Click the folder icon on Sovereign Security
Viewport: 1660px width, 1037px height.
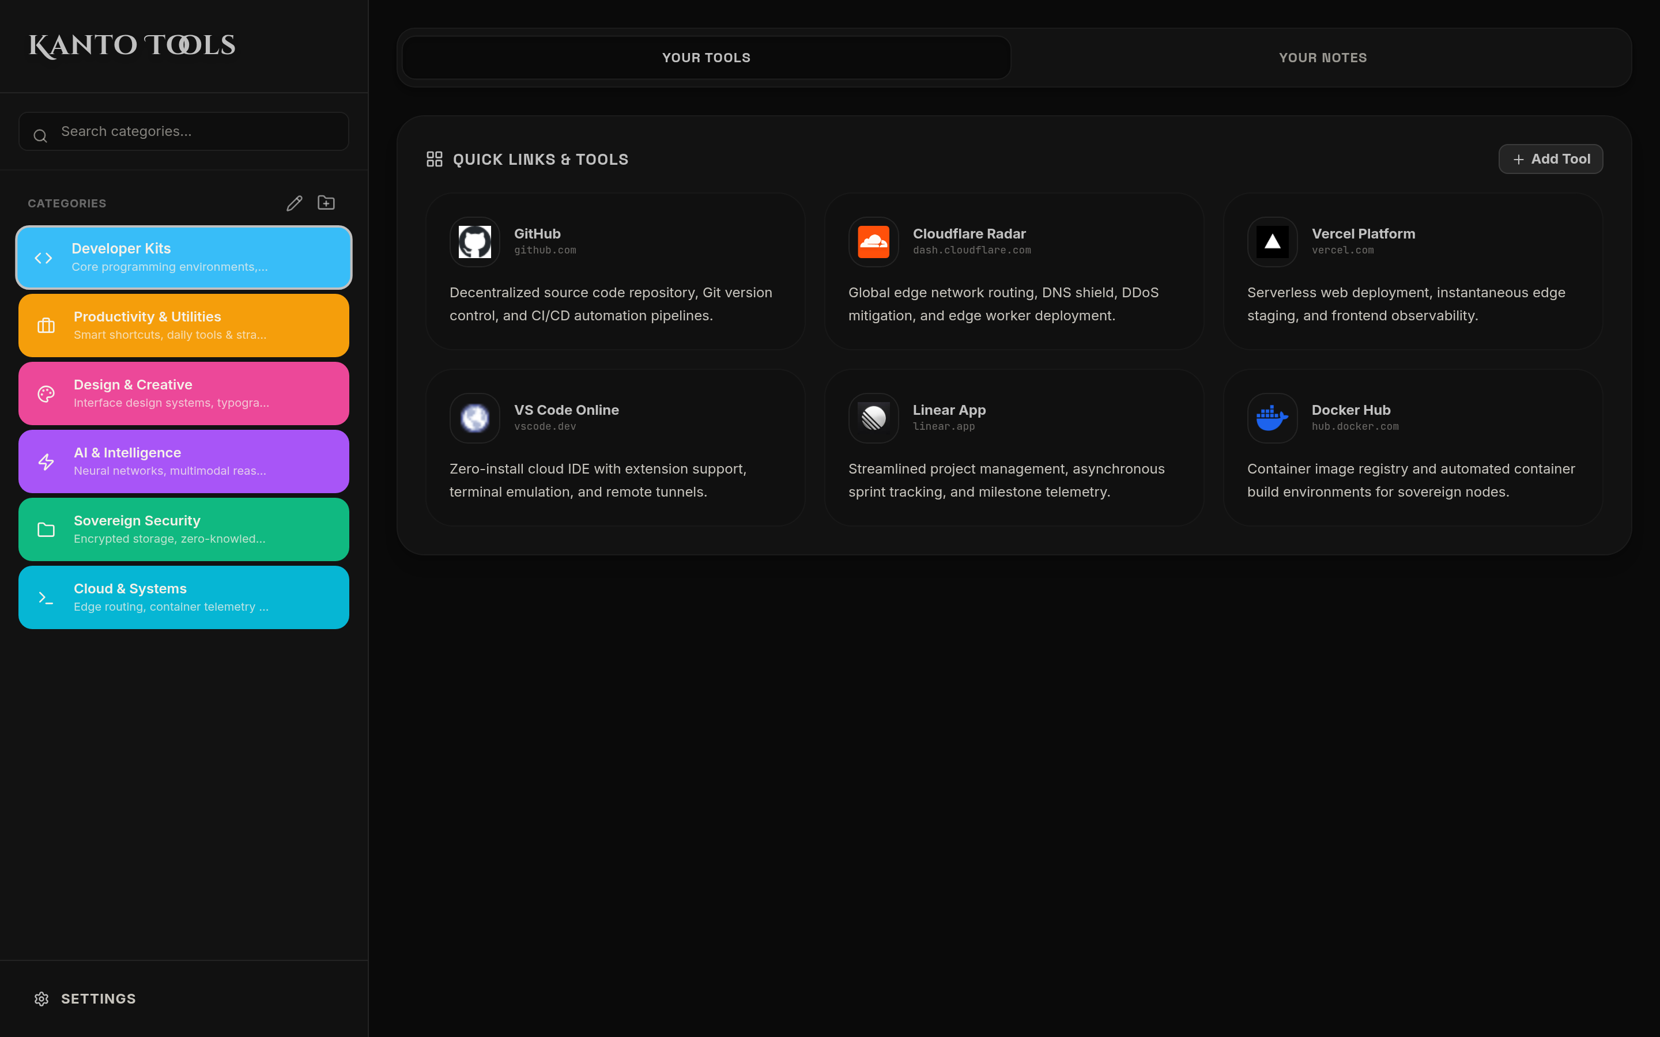point(46,529)
